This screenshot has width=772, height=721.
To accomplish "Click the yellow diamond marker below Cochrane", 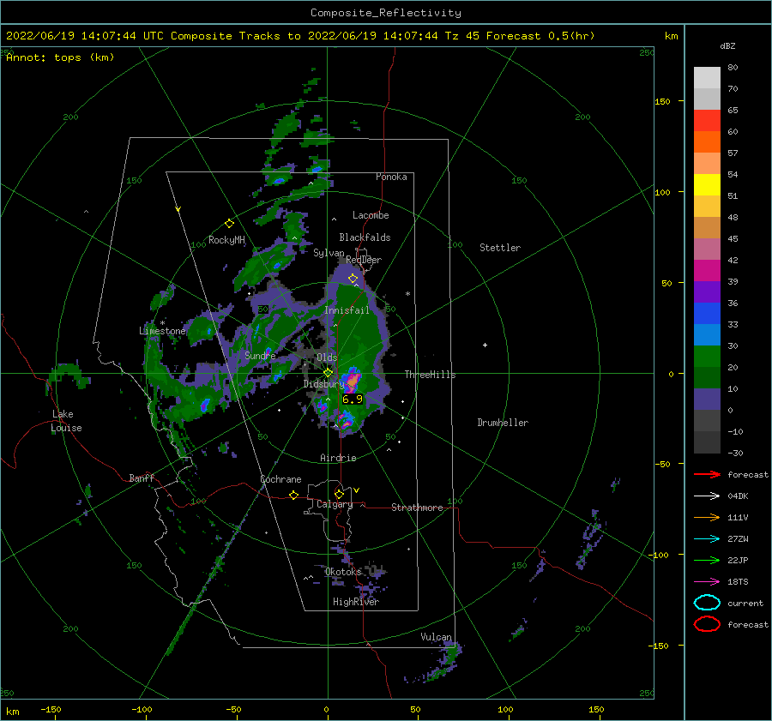I will pos(293,495).
